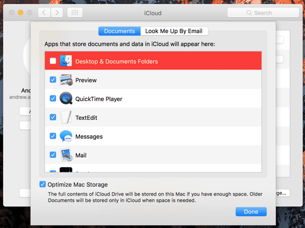
Task: Enable Desktop & Documents Folders checkbox
Action: (53, 61)
